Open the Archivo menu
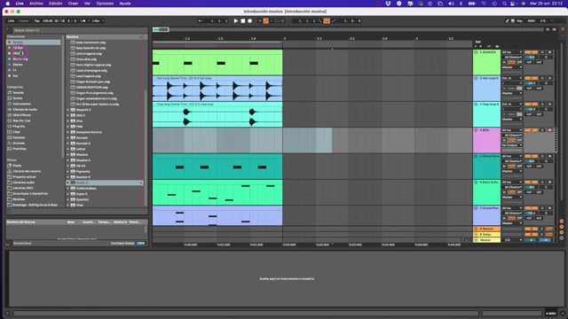Image resolution: width=568 pixels, height=319 pixels. pyautogui.click(x=35, y=4)
